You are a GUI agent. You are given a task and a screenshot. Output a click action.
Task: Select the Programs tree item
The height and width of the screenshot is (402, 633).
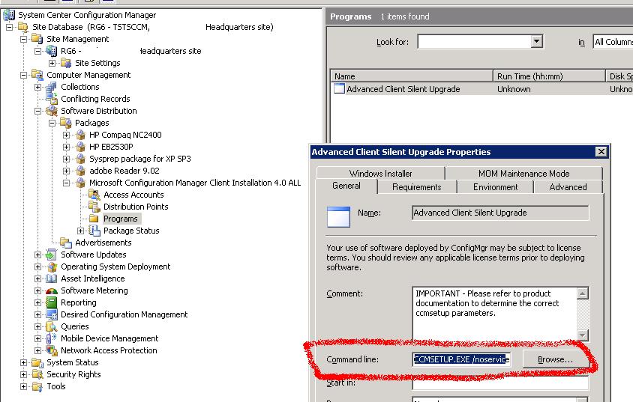tap(121, 219)
